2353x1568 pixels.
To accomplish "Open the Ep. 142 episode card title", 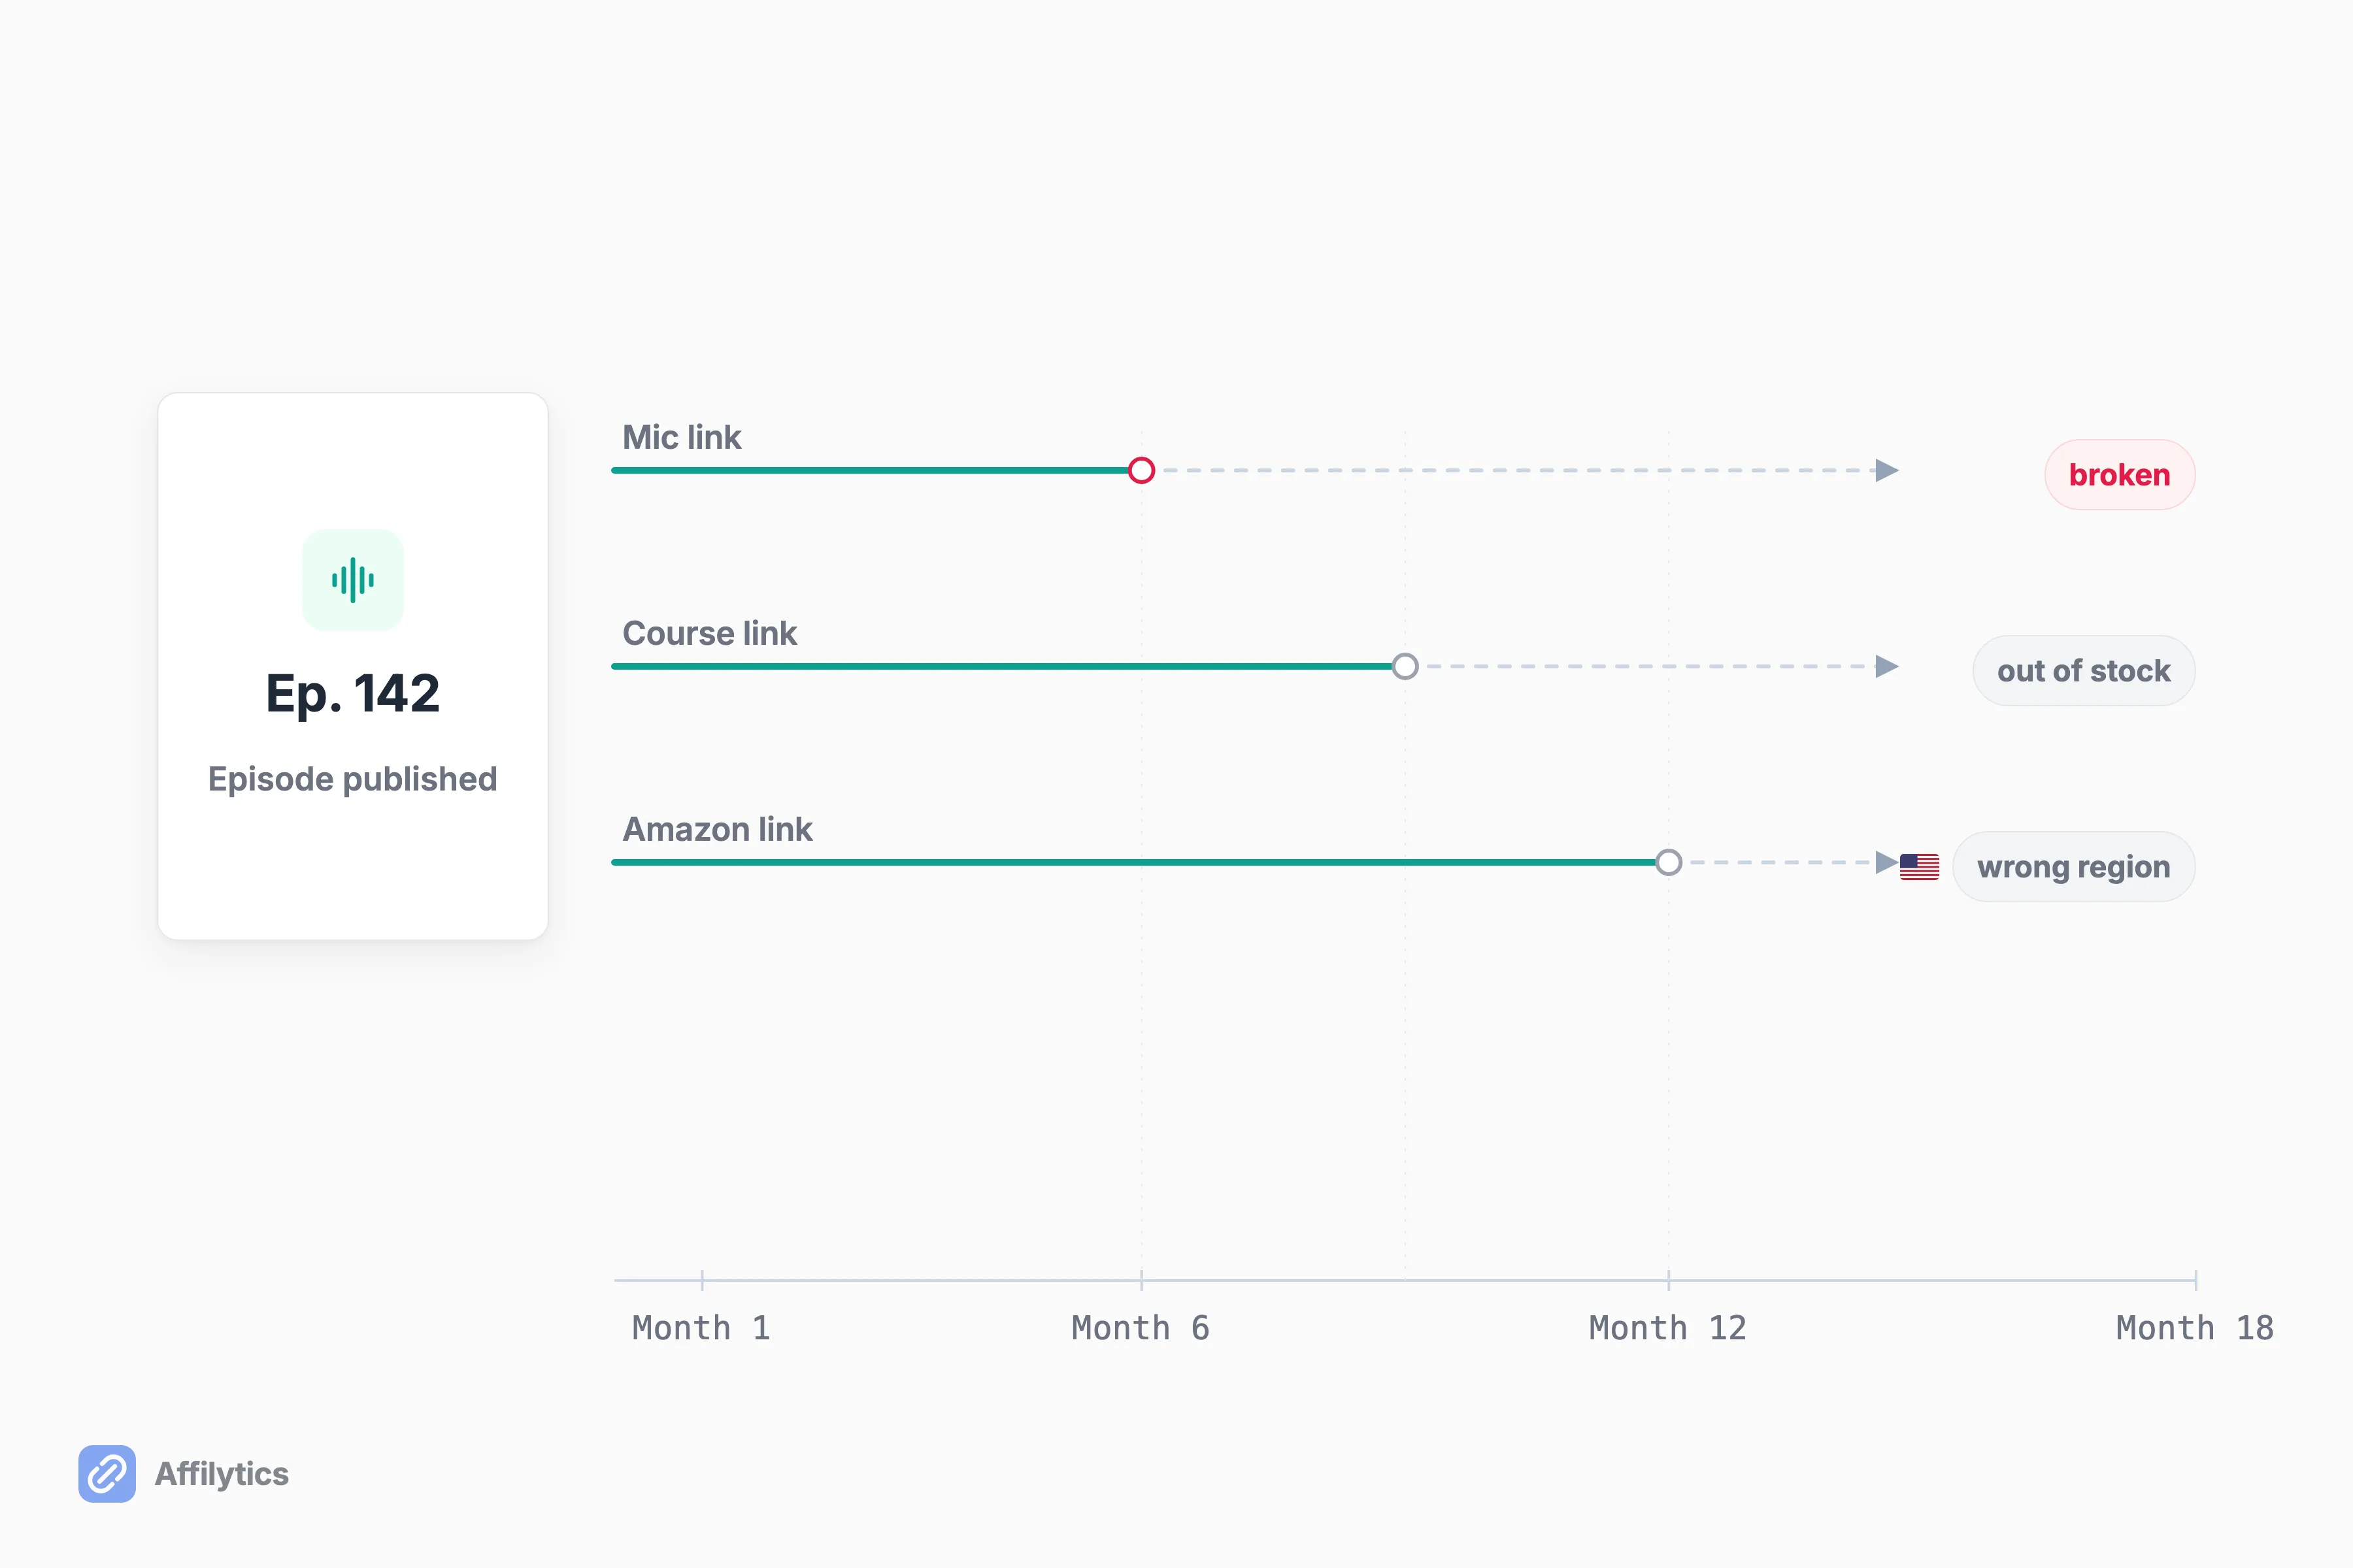I will click(352, 694).
